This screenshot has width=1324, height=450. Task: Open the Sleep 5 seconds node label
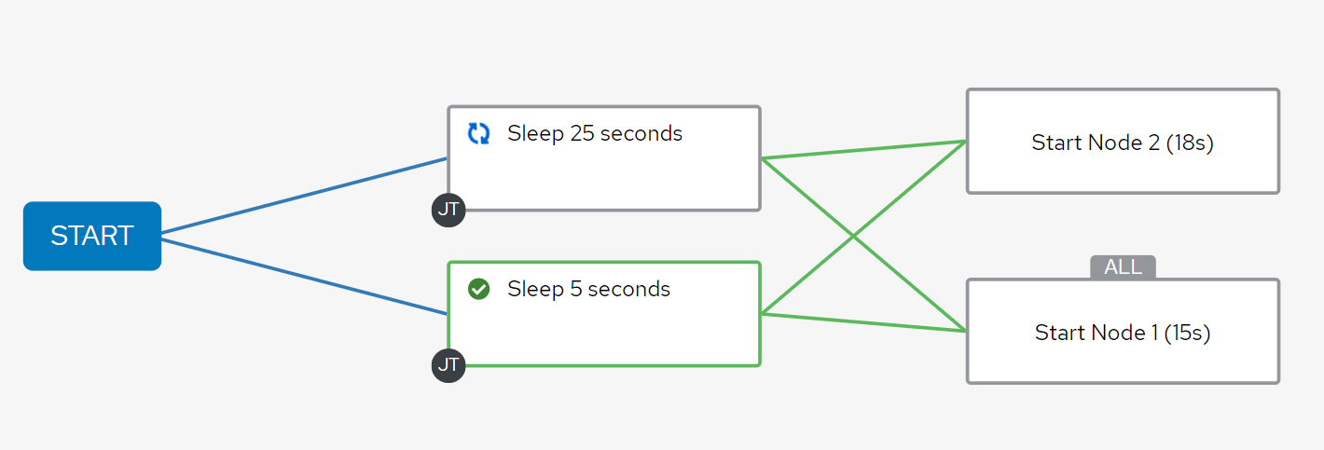click(x=588, y=289)
